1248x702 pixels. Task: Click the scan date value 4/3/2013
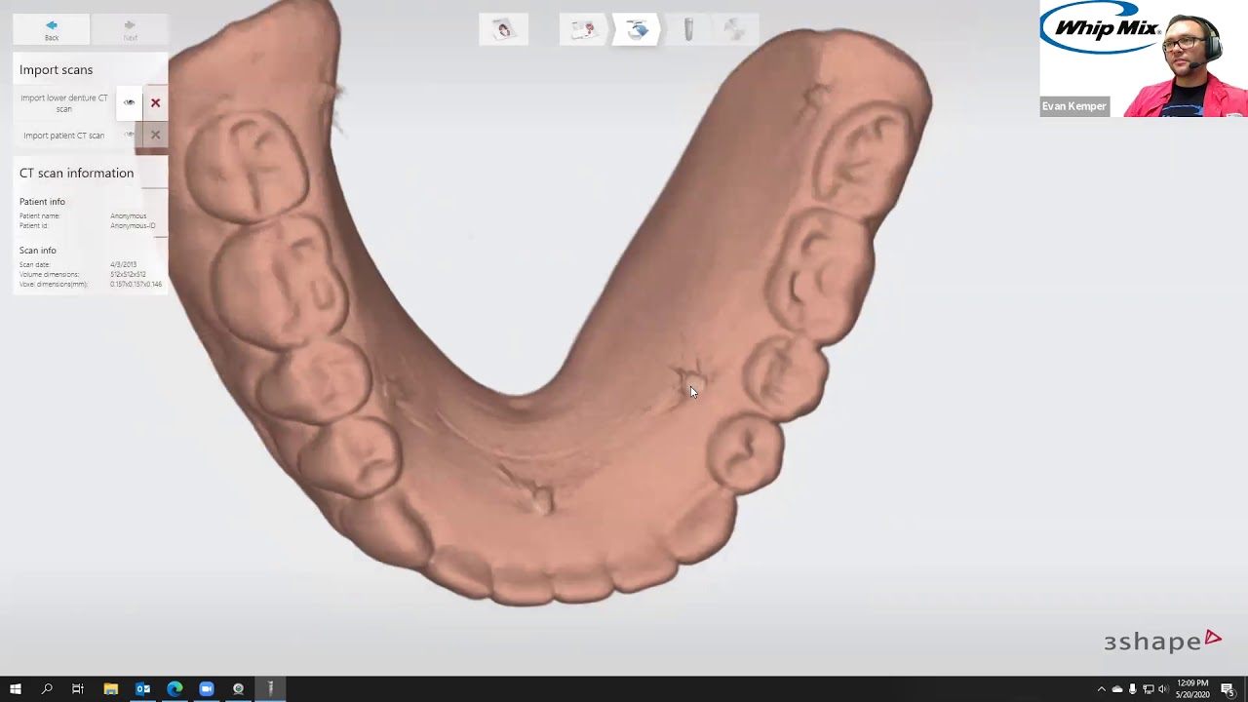click(x=123, y=264)
